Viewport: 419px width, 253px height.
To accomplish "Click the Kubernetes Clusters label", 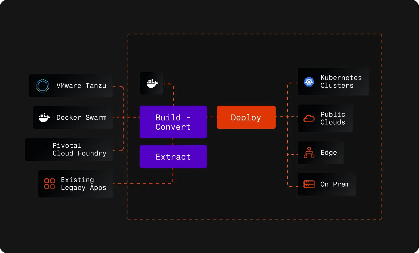I will click(341, 82).
